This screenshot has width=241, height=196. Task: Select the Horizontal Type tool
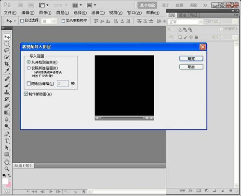[7, 141]
